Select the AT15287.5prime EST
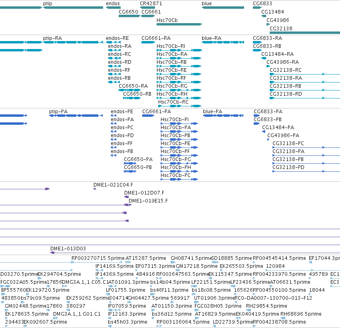The width and height of the screenshot is (340, 328). (x=128, y=263)
